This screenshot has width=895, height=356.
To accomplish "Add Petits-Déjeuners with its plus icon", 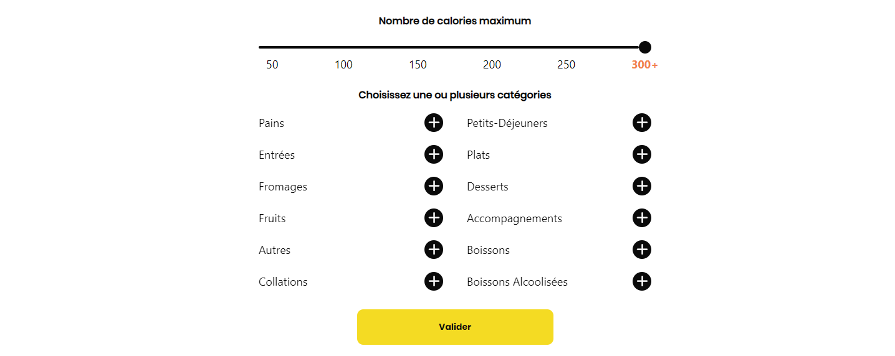I will point(642,123).
